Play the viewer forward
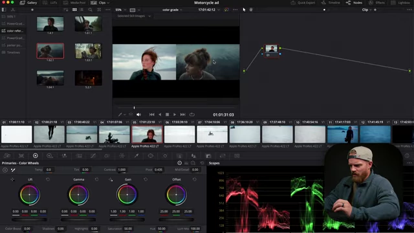 [x=175, y=115]
